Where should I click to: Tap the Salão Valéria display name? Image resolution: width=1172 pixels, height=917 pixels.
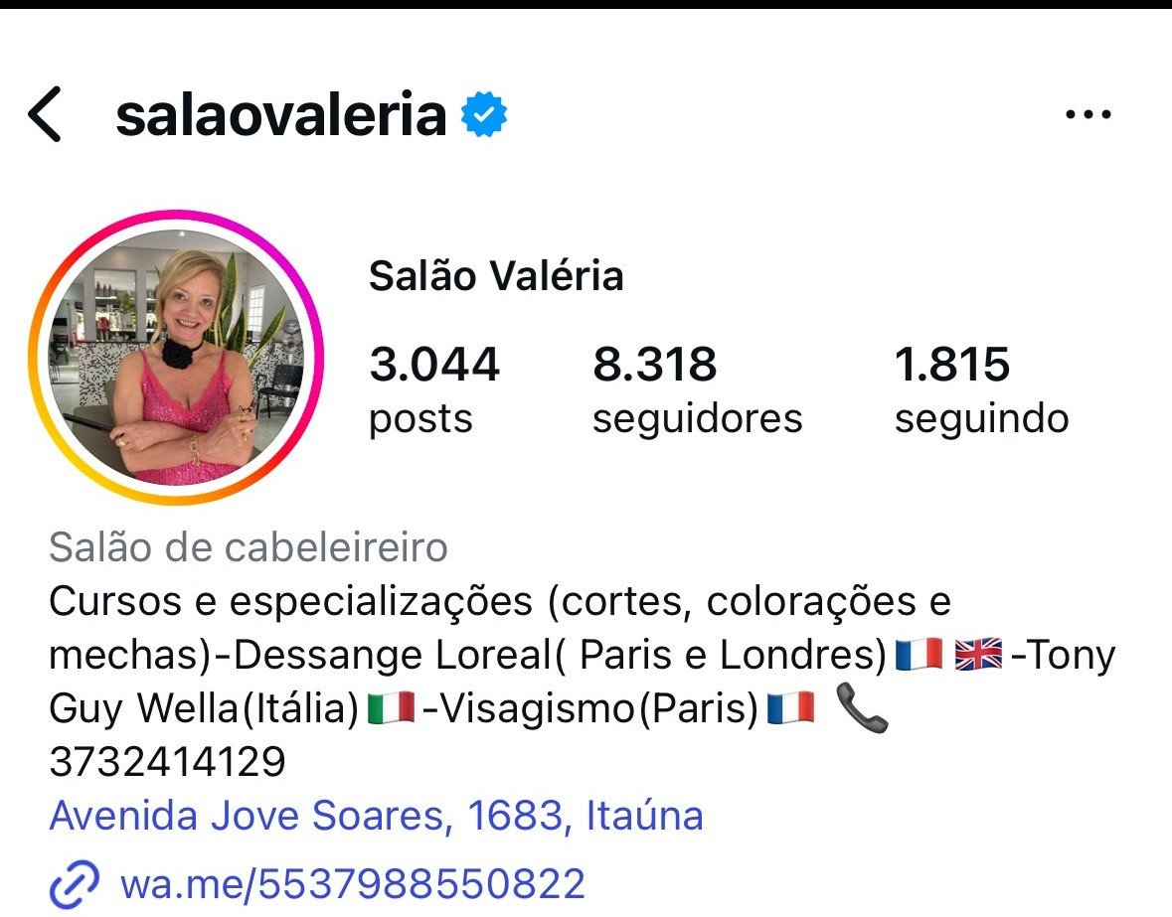pos(496,275)
